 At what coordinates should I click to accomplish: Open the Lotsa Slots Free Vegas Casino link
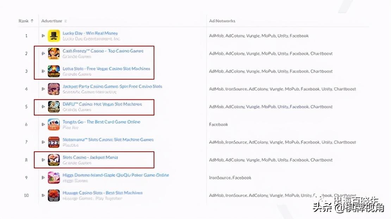pyautogui.click(x=106, y=69)
